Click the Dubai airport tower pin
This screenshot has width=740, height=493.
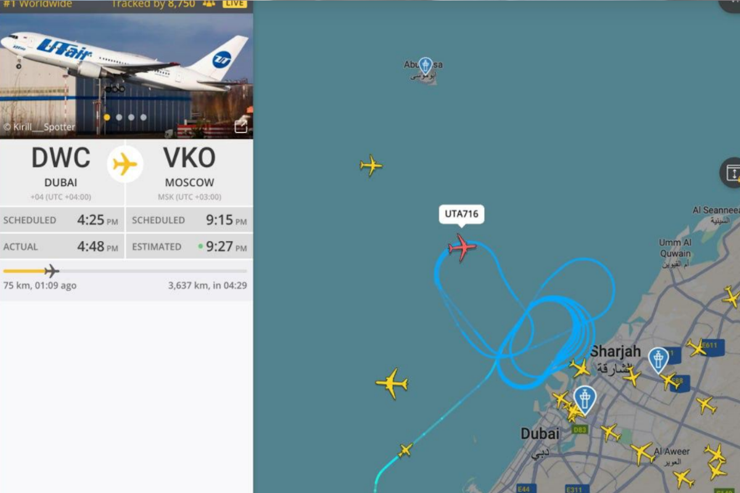(x=584, y=399)
